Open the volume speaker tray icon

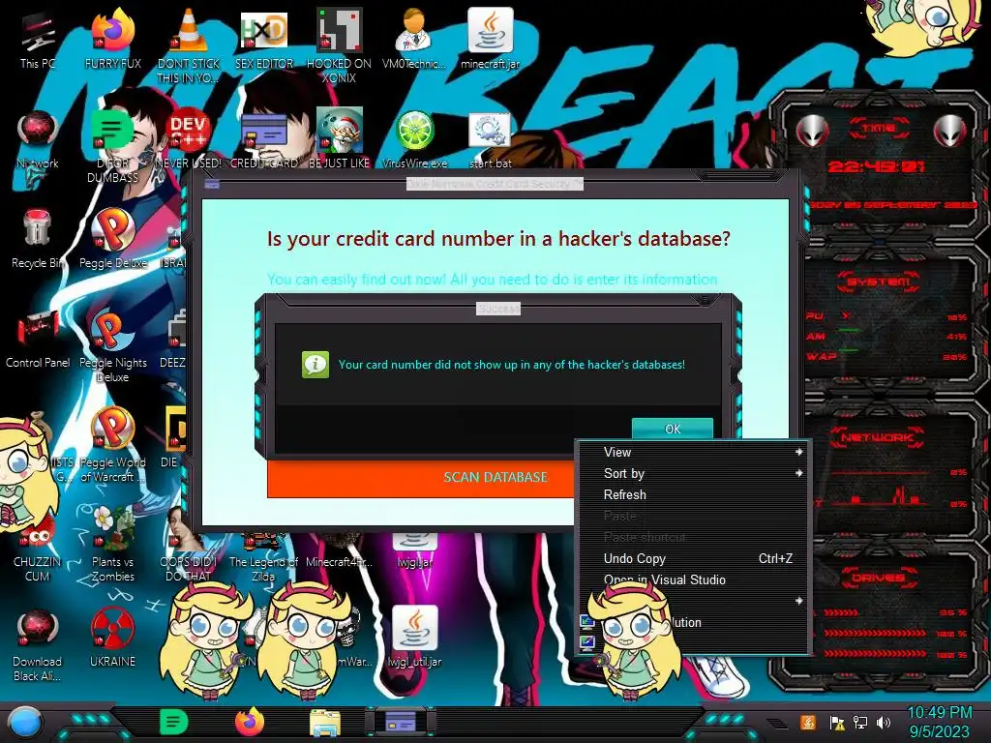coord(884,722)
